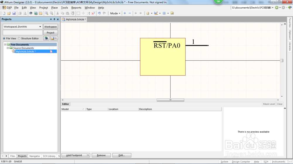This screenshot has width=293, height=164.
Task: Click the workspace control panel icon
Action: [40, 13]
